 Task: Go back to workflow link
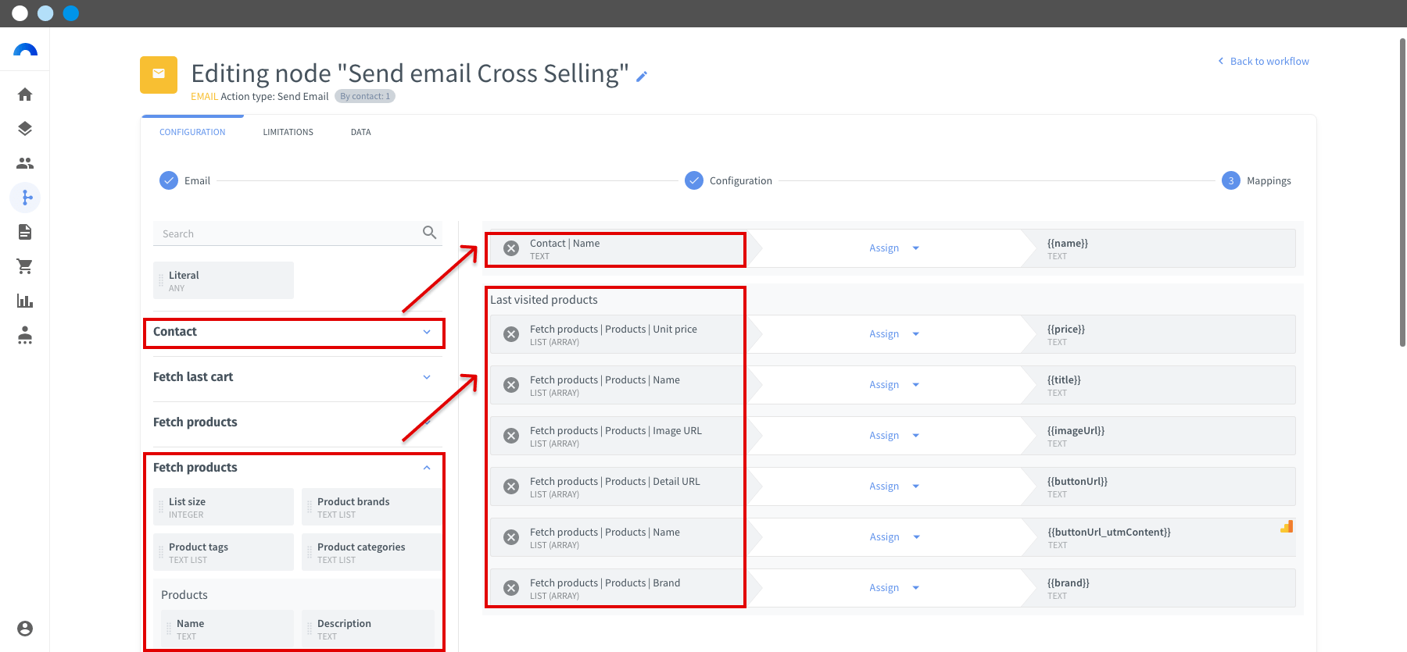(x=1263, y=61)
